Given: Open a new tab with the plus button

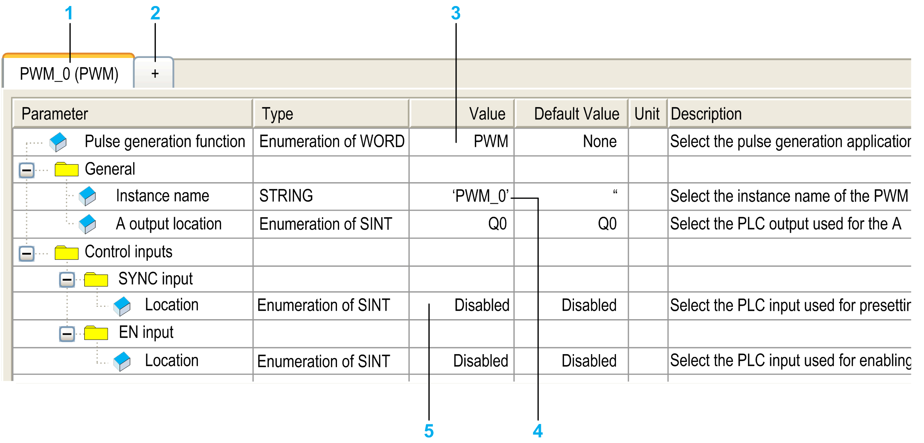Looking at the screenshot, I should click(154, 73).
